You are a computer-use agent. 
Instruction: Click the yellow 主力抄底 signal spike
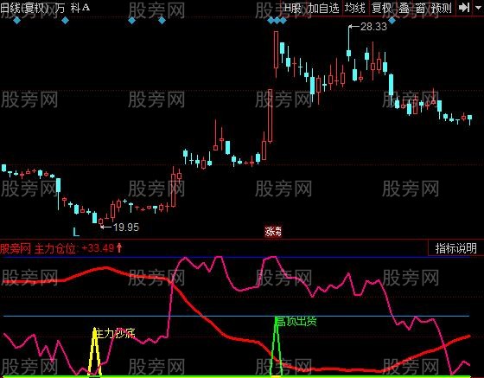pyautogui.click(x=95, y=351)
